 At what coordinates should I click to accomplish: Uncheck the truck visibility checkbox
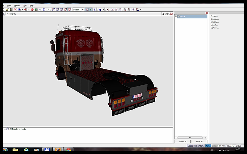click(x=178, y=16)
